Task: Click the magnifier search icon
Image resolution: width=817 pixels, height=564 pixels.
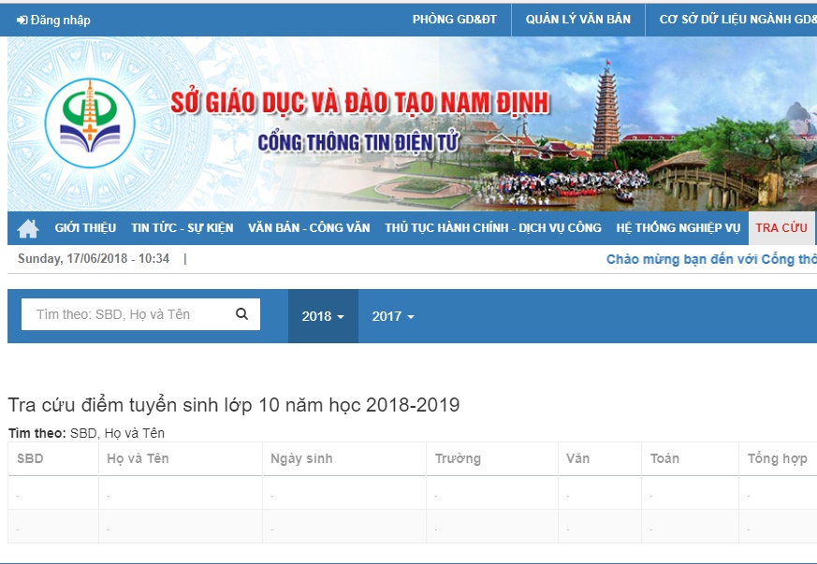Action: [241, 313]
